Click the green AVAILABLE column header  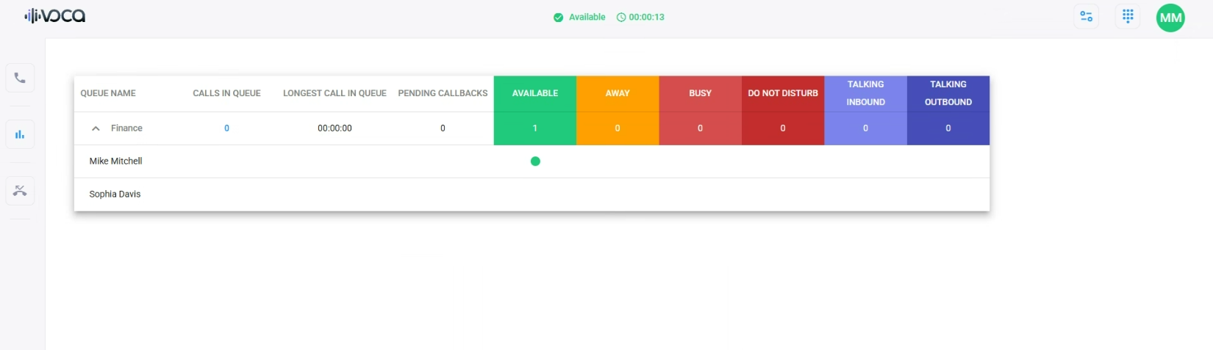[x=534, y=93]
